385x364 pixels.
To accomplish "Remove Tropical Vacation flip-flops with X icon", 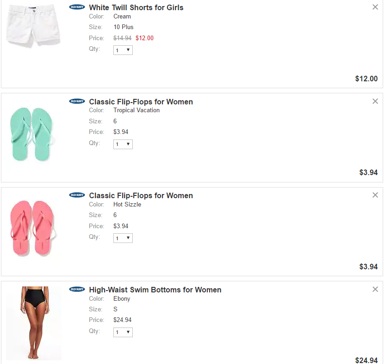I will pyautogui.click(x=375, y=101).
